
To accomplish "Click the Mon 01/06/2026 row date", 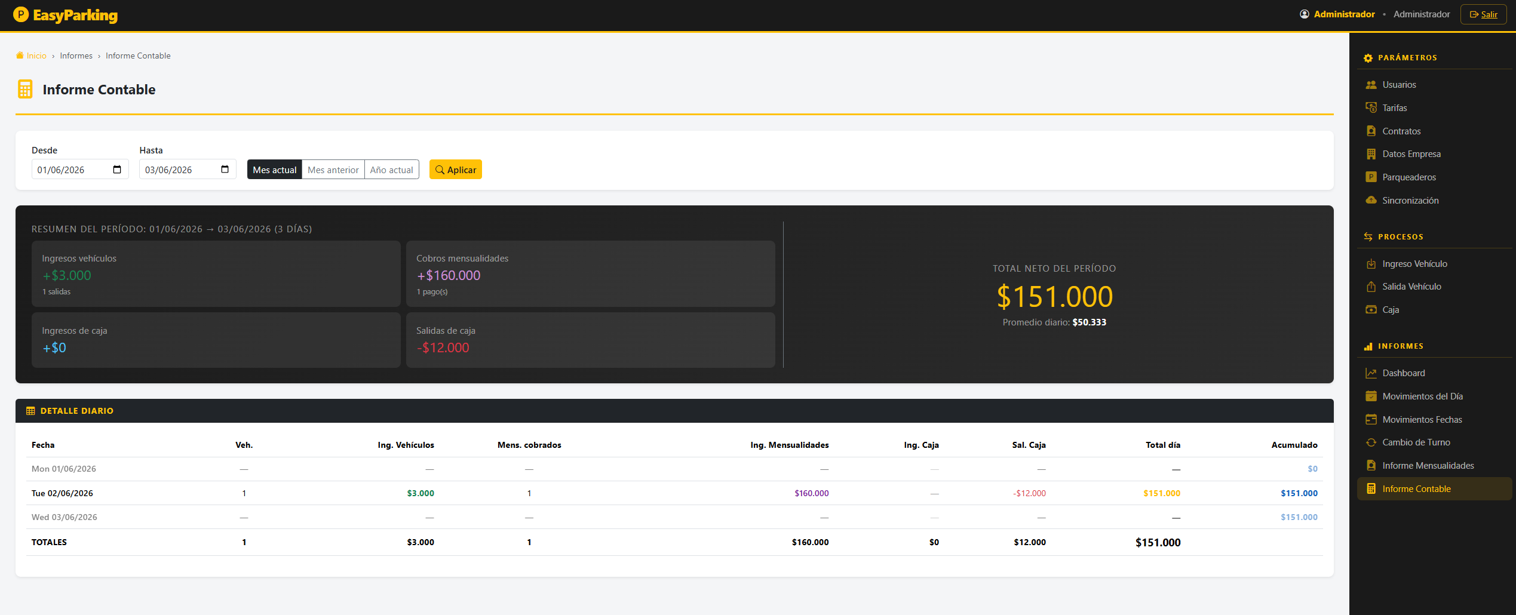I will [64, 469].
